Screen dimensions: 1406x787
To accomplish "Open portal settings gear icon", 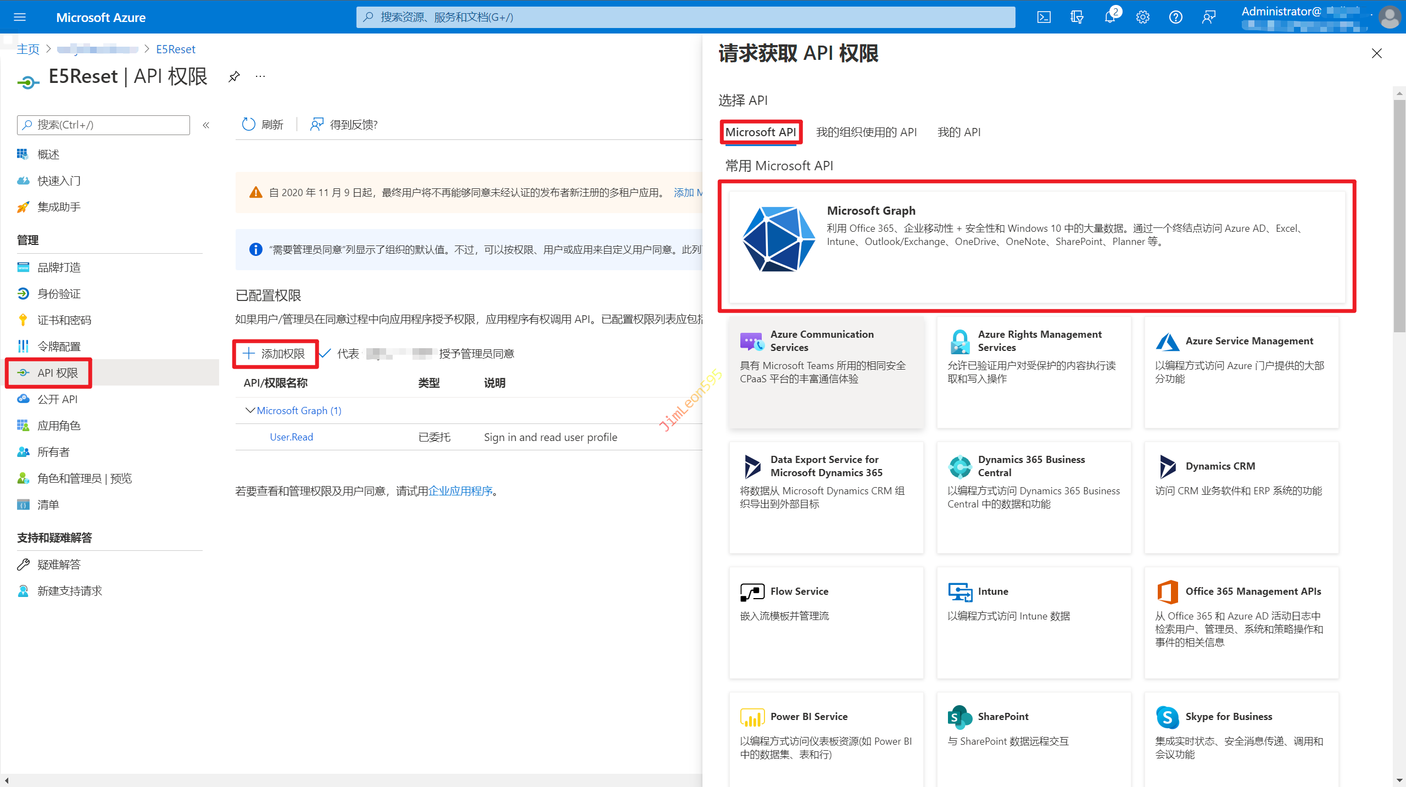I will [x=1143, y=17].
